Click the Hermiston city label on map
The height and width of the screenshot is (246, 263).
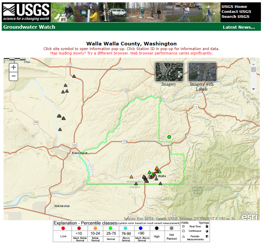[x=62, y=206]
